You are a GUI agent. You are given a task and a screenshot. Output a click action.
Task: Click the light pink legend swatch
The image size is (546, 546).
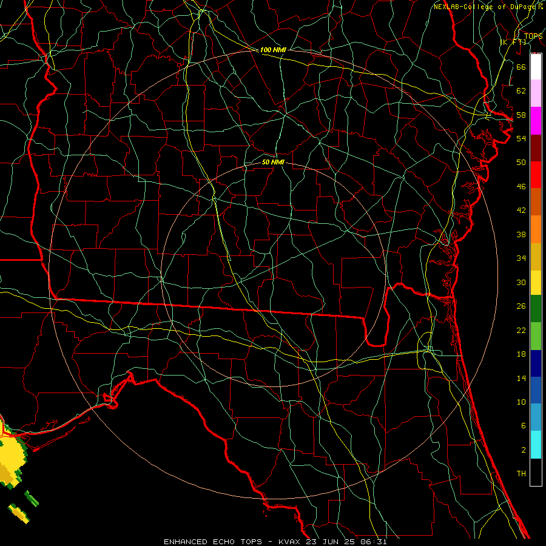coord(536,93)
